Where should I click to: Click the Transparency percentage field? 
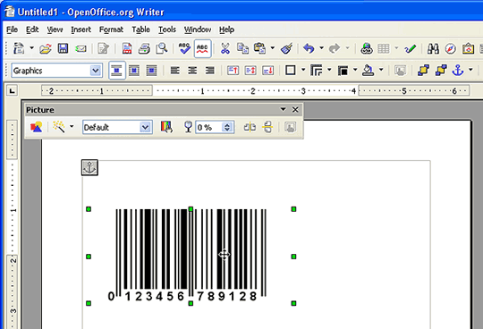click(x=209, y=127)
